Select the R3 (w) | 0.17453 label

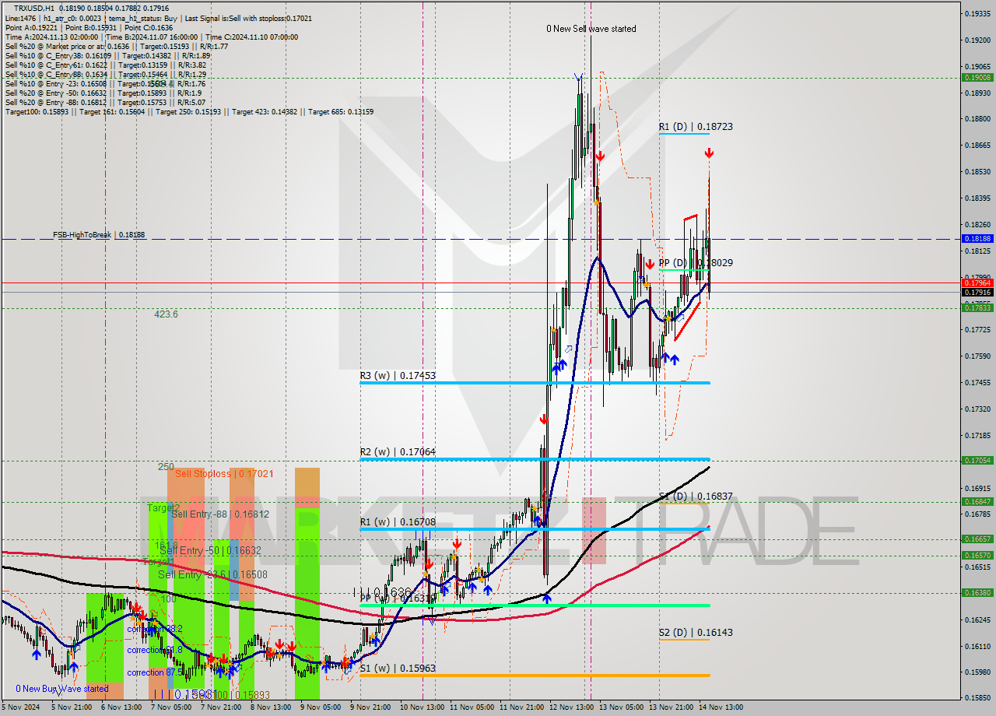click(x=398, y=375)
